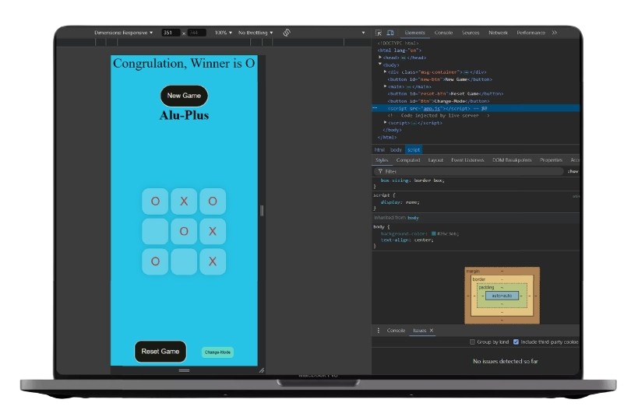Collapse the body element node
The height and width of the screenshot is (410, 624).
tap(380, 65)
